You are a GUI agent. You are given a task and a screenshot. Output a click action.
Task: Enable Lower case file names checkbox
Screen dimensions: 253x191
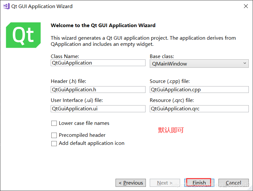(54, 123)
